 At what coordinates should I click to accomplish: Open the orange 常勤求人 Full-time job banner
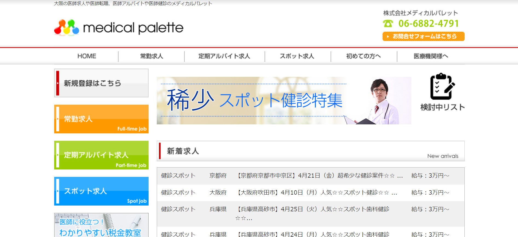[x=101, y=119]
